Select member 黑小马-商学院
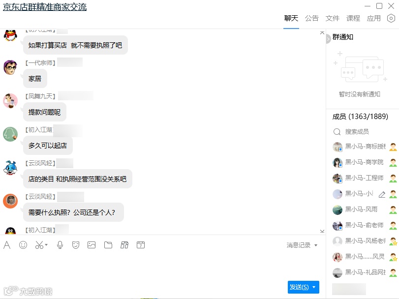 coord(365,162)
